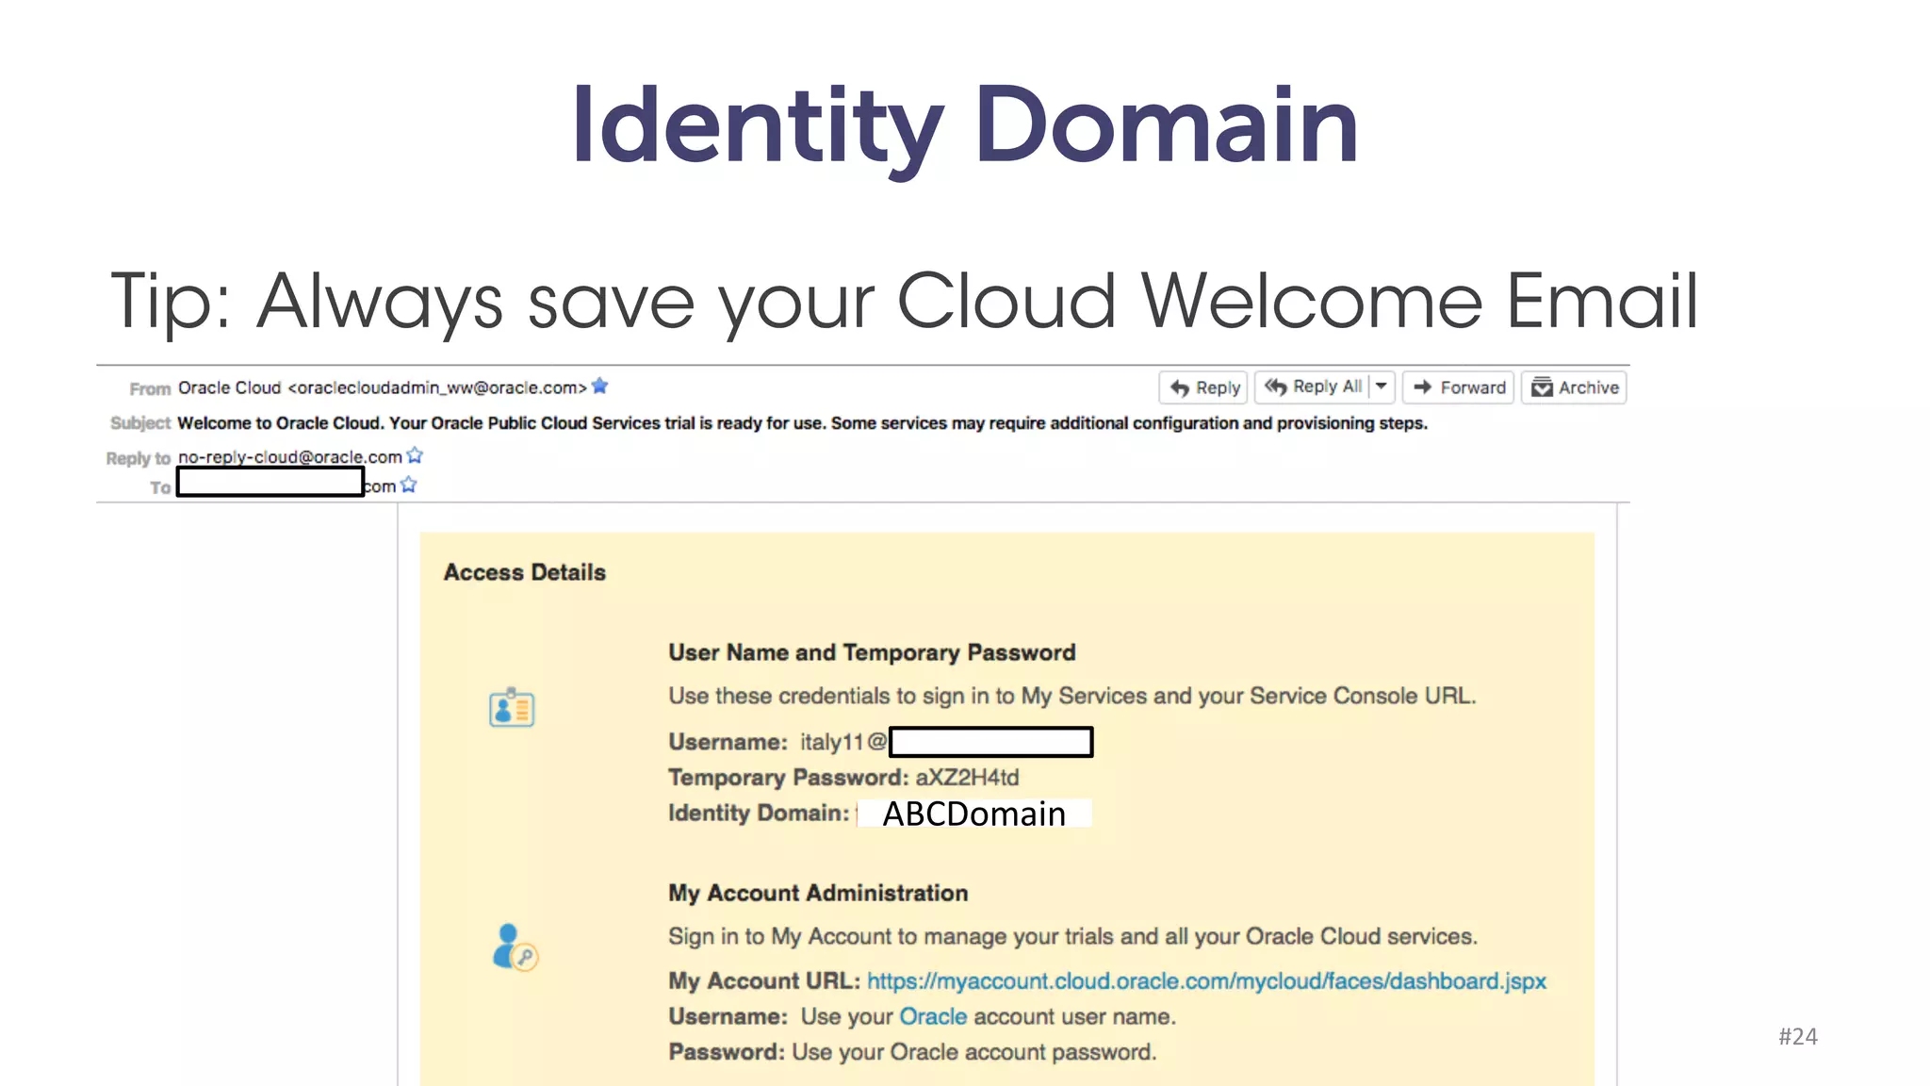Archive the welcome email

(1574, 387)
